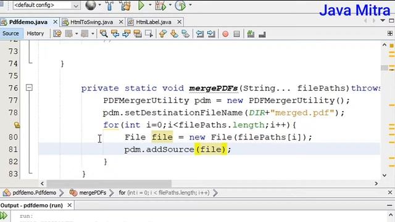Click Start Macro Recording red circle
Screen dimensions: 395x222
pyautogui.click(x=225, y=34)
